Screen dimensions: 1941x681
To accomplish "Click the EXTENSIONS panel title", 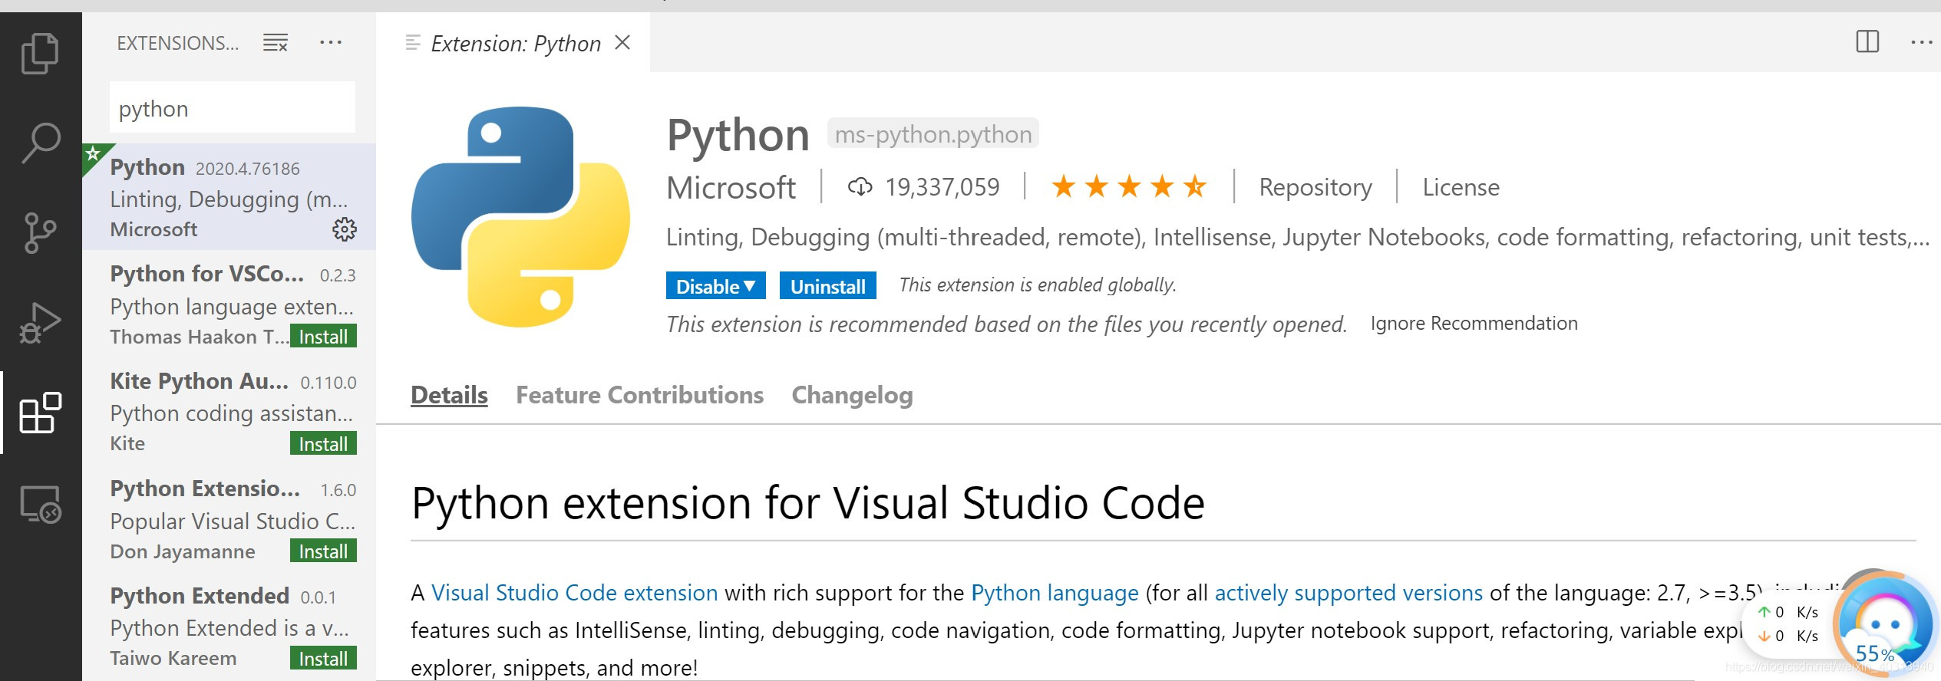I will coord(178,43).
